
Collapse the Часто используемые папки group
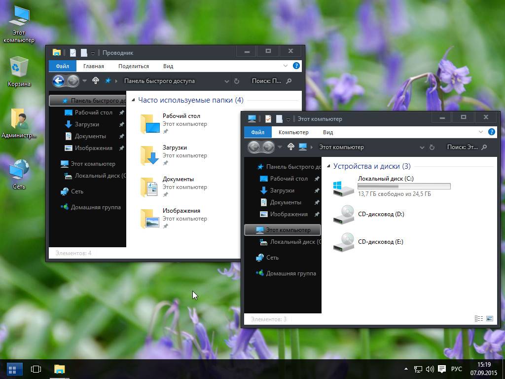tap(133, 100)
